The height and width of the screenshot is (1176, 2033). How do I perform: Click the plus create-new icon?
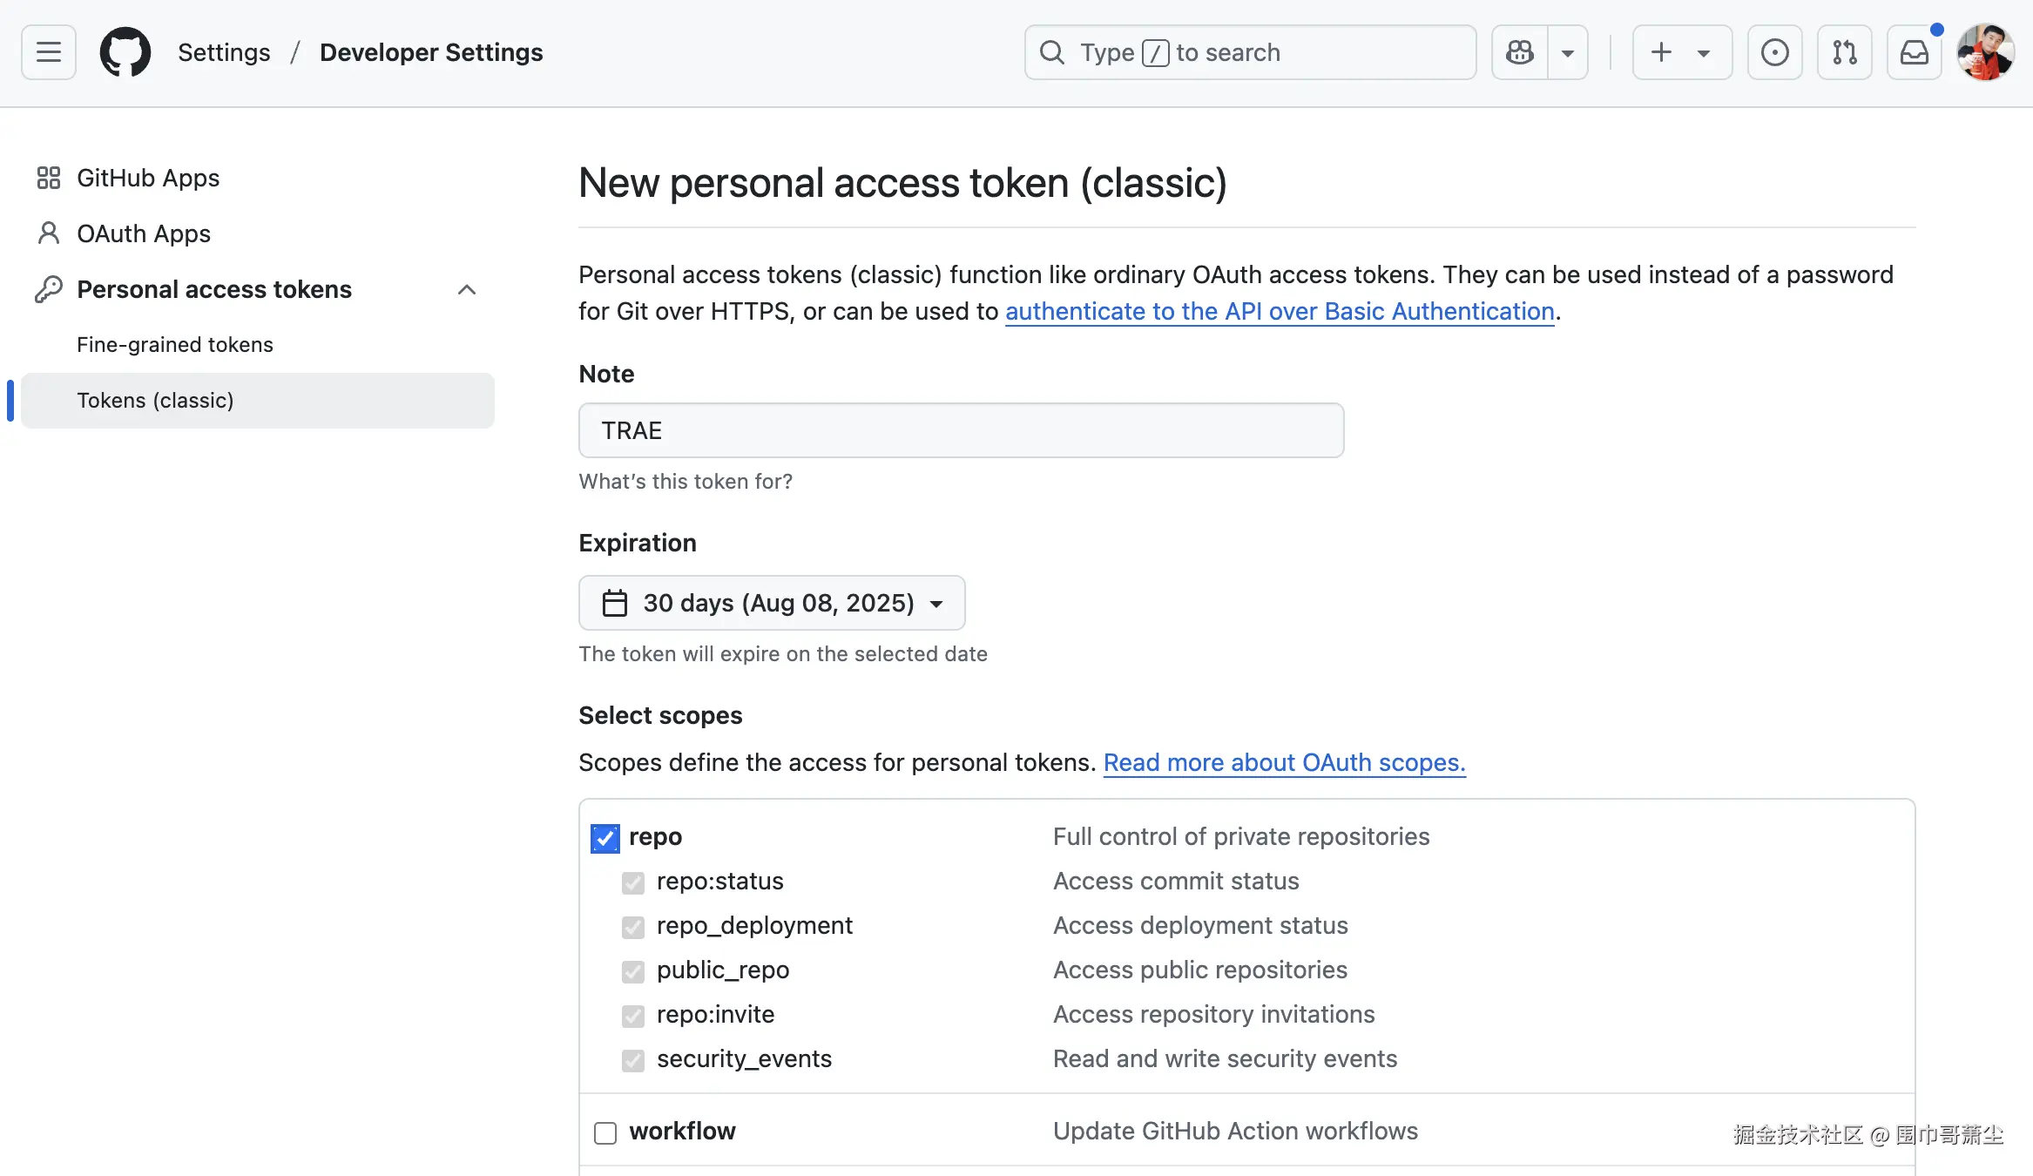(1662, 52)
